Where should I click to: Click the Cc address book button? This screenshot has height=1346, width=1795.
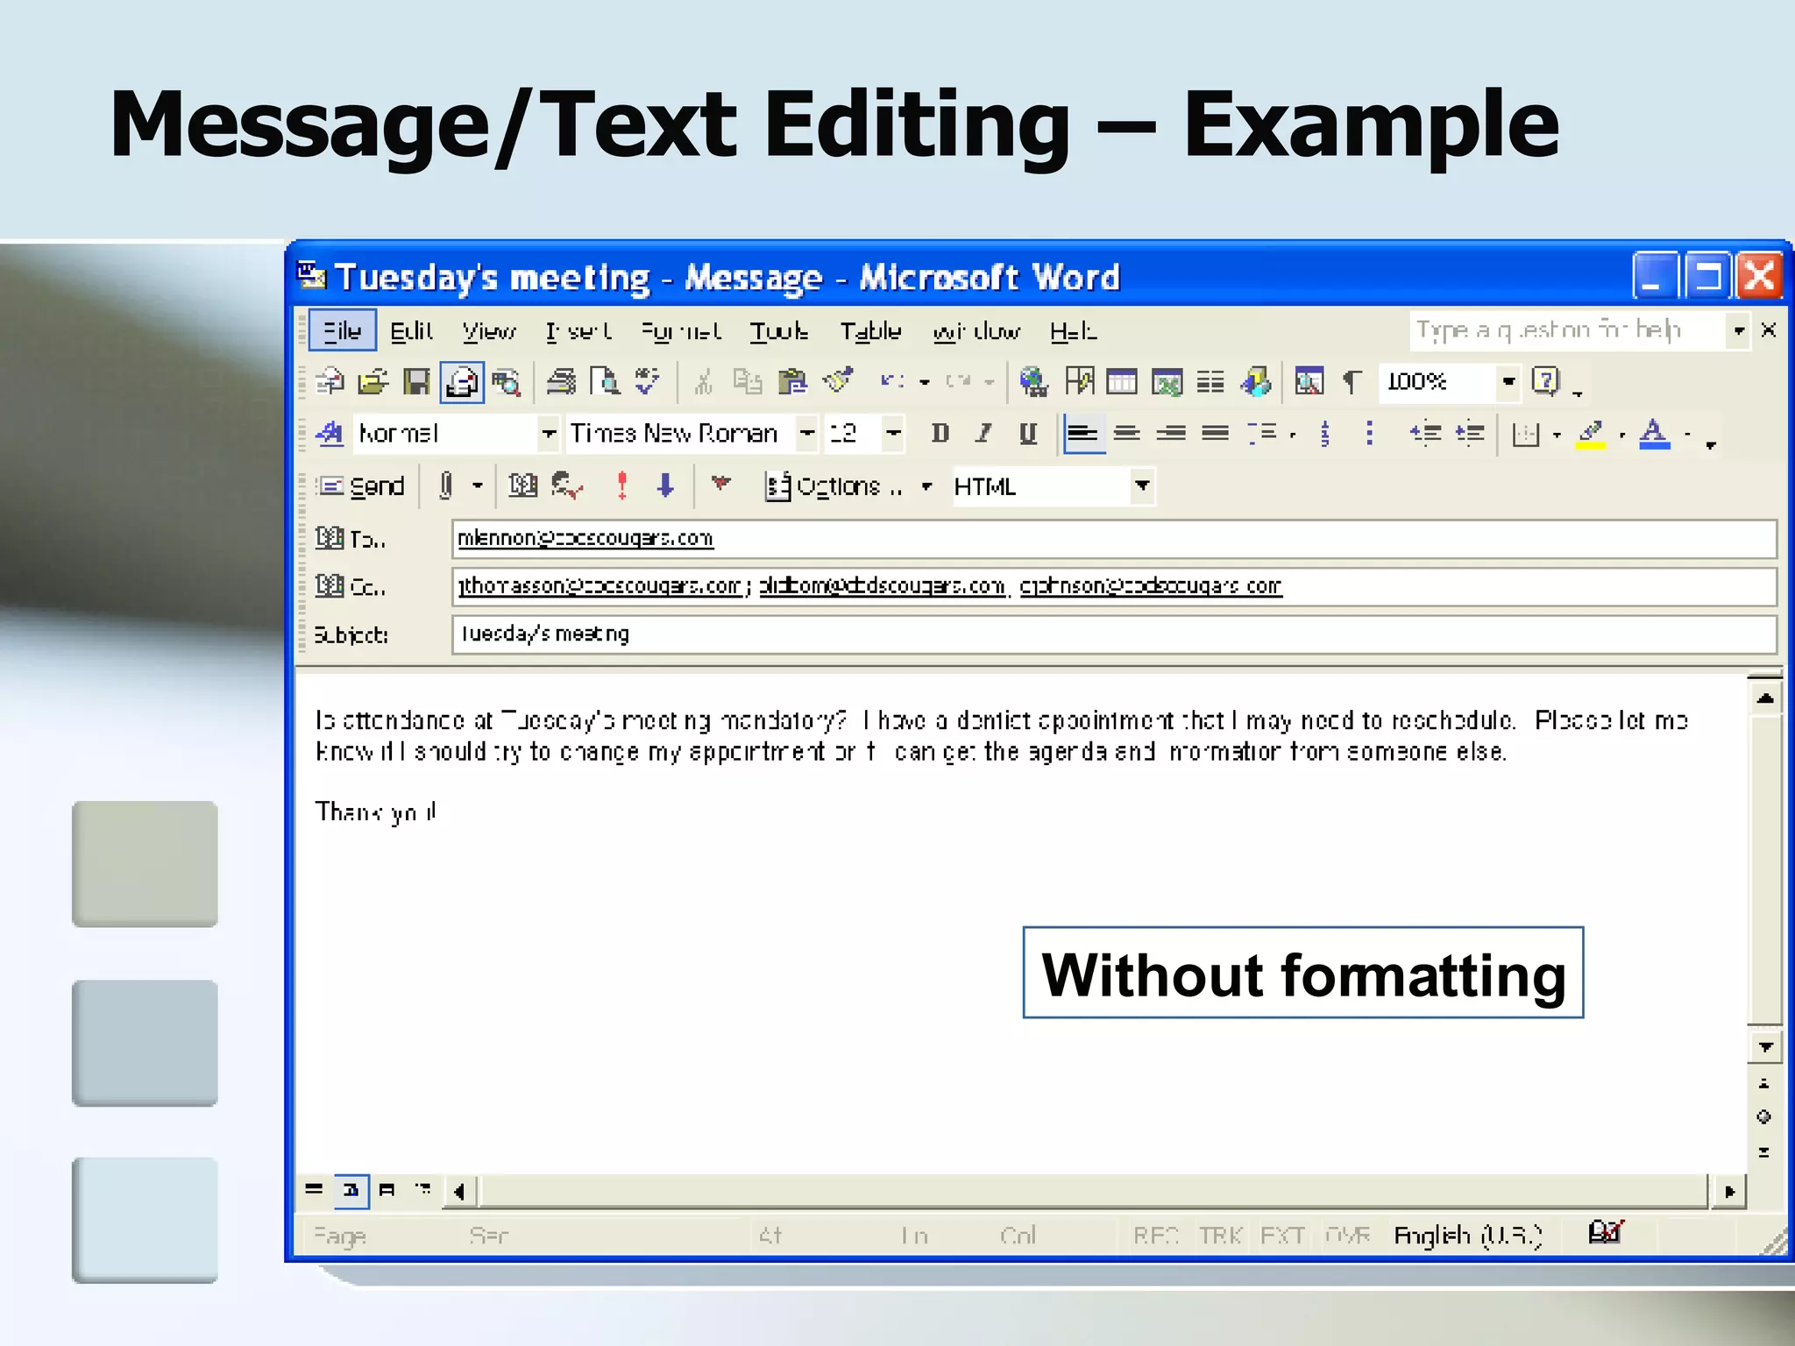pyautogui.click(x=351, y=585)
